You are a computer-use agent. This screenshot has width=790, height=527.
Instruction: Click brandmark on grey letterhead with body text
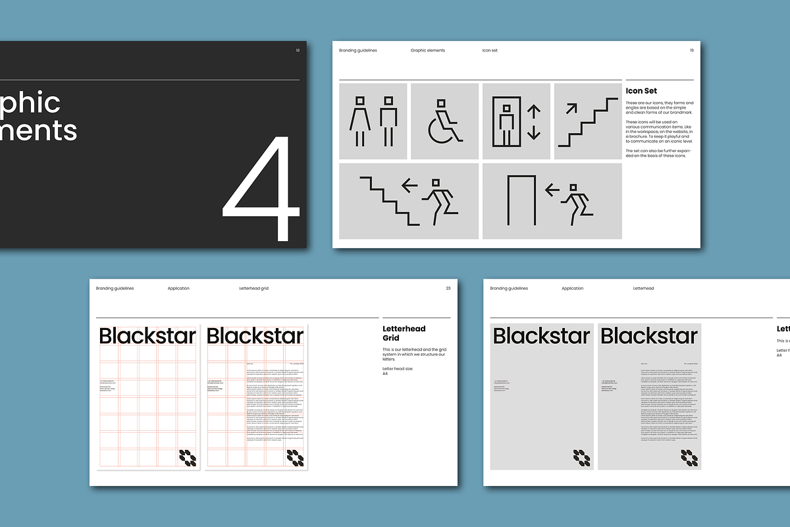tap(689, 458)
